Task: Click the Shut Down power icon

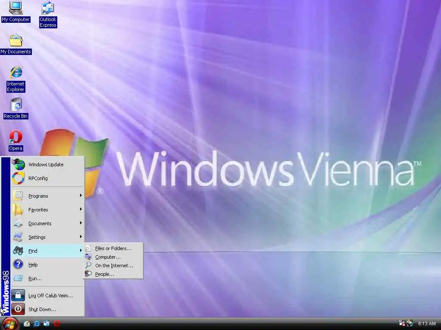Action: coord(18,309)
